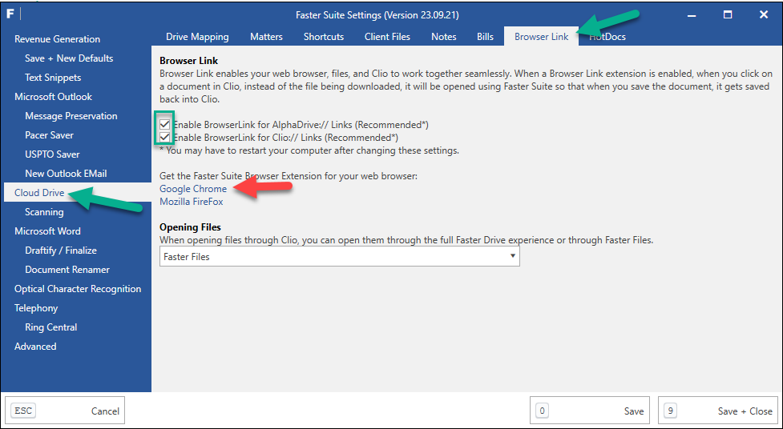The height and width of the screenshot is (429, 783).
Task: Select the Browser Link tab
Action: click(541, 36)
